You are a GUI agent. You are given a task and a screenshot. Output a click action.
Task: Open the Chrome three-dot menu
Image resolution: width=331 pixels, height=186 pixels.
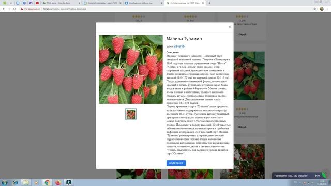click(327, 9)
